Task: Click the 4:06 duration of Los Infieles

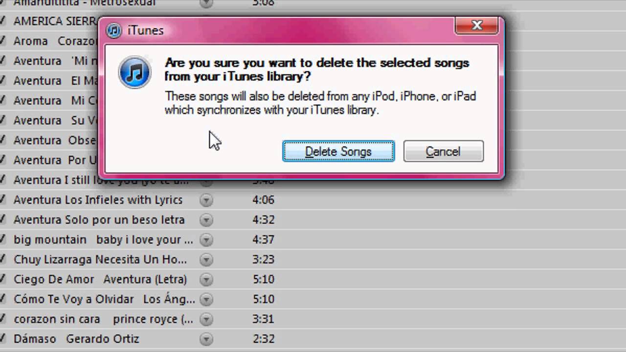Action: click(x=263, y=200)
